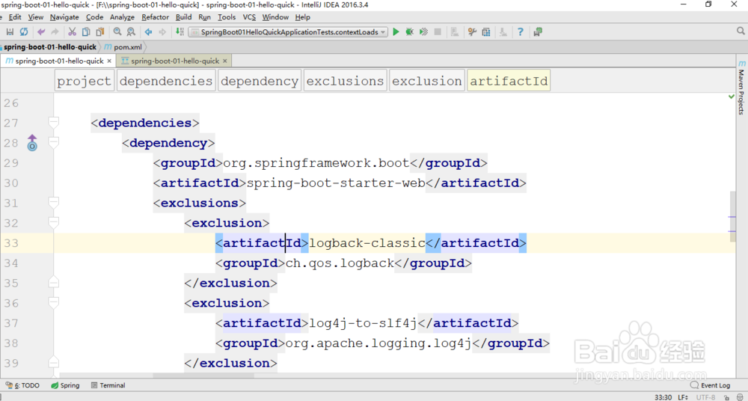Collapse the exclusion tag on line 32
Screen dimensions: 748x401
coord(54,223)
